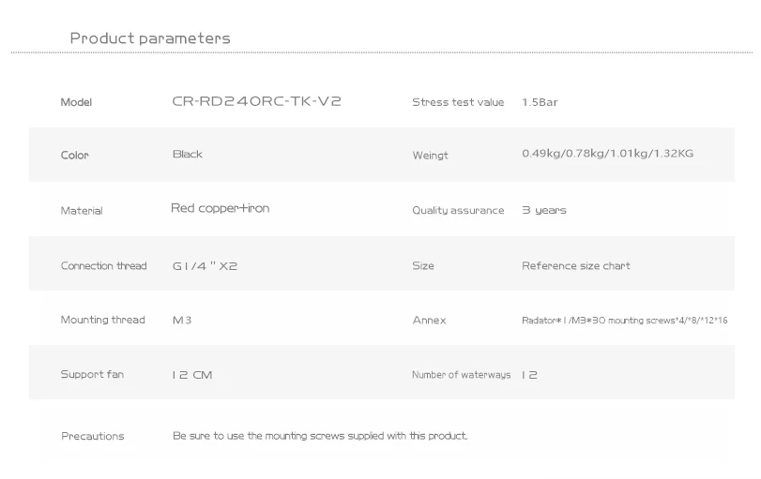Select the Quality assurance label
The height and width of the screenshot is (479, 761).
click(458, 211)
